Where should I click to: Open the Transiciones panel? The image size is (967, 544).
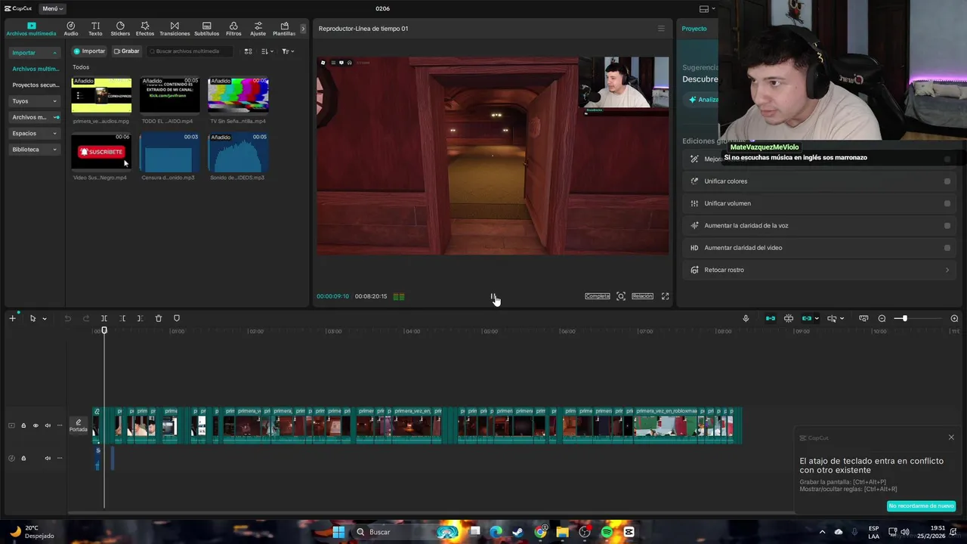(x=175, y=29)
